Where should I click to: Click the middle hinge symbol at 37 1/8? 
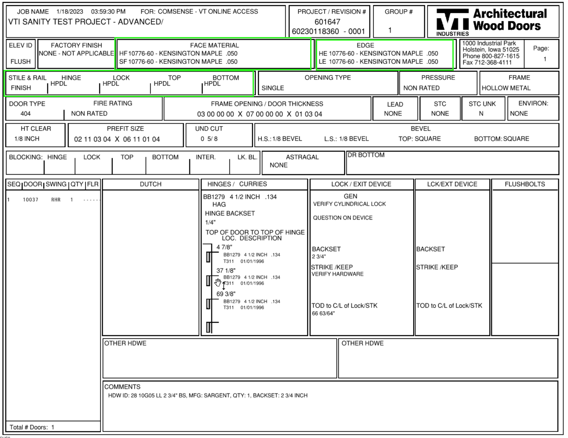tap(208, 281)
